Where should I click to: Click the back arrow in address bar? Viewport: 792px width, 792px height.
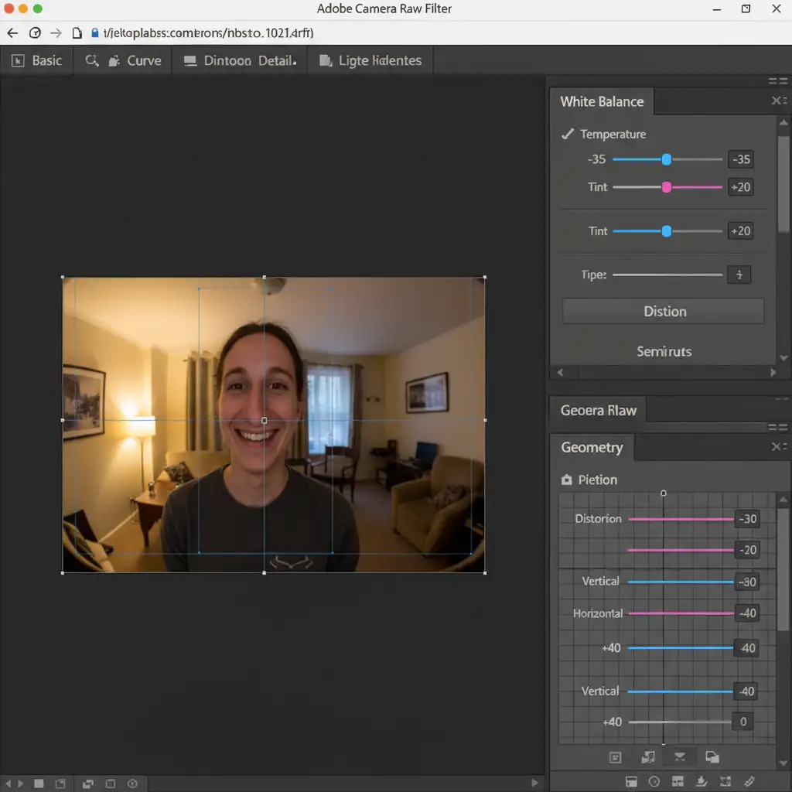[x=12, y=33]
